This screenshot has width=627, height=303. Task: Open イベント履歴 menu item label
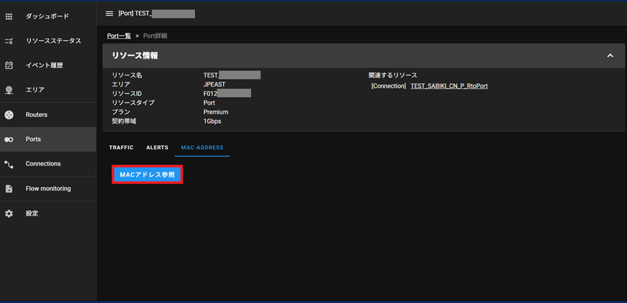coord(44,66)
